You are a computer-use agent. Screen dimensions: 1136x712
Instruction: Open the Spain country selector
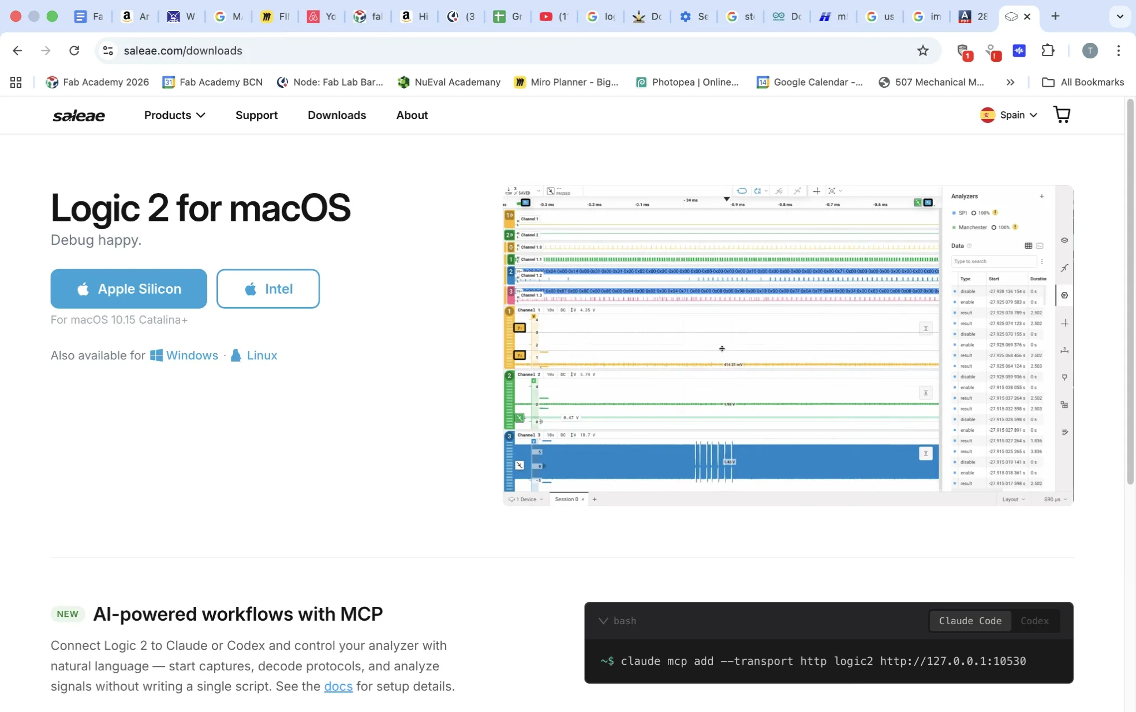(1009, 115)
